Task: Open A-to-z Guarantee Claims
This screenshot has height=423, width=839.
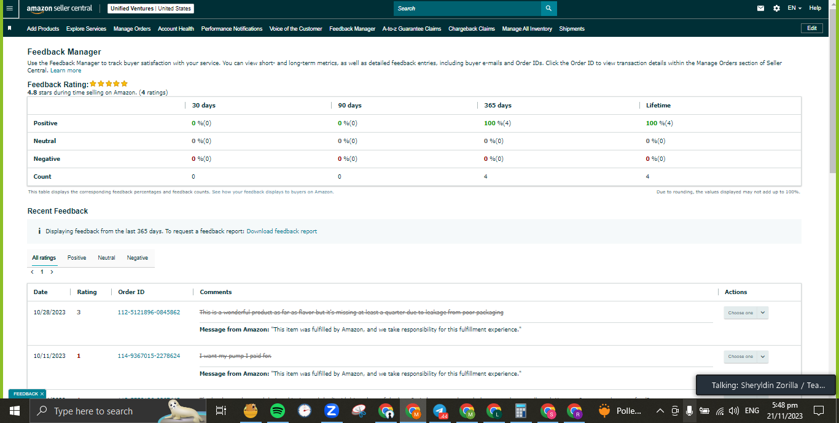Action: [412, 29]
